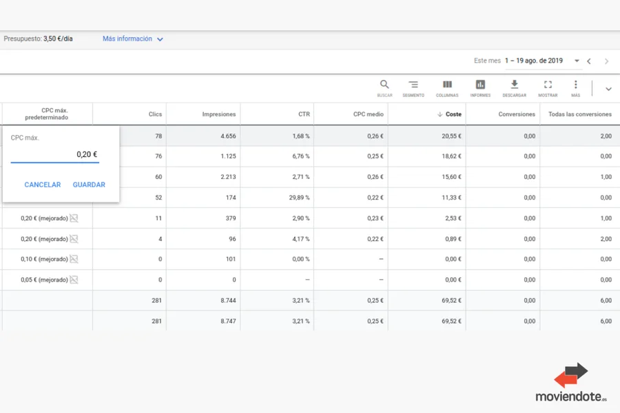The image size is (620, 413).
Task: Sort by the Coste column header
Action: [x=453, y=114]
